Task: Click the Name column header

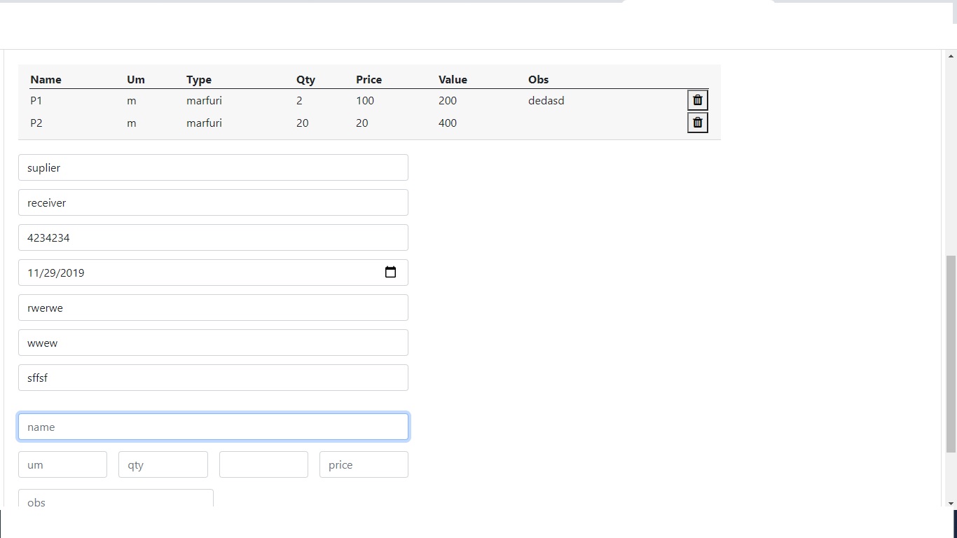Action: pyautogui.click(x=46, y=79)
